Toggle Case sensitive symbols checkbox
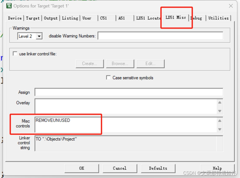 (108, 77)
